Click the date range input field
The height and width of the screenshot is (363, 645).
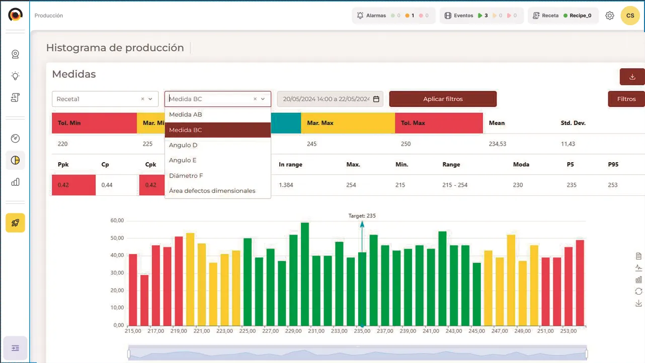330,99
